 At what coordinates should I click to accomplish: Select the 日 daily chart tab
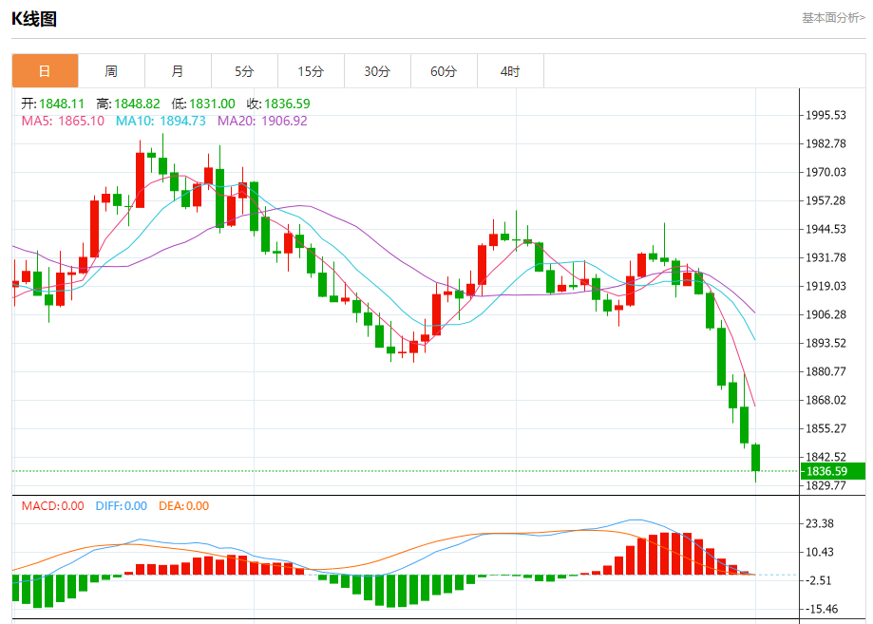(45, 71)
